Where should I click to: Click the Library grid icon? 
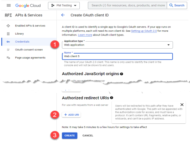[8, 34]
